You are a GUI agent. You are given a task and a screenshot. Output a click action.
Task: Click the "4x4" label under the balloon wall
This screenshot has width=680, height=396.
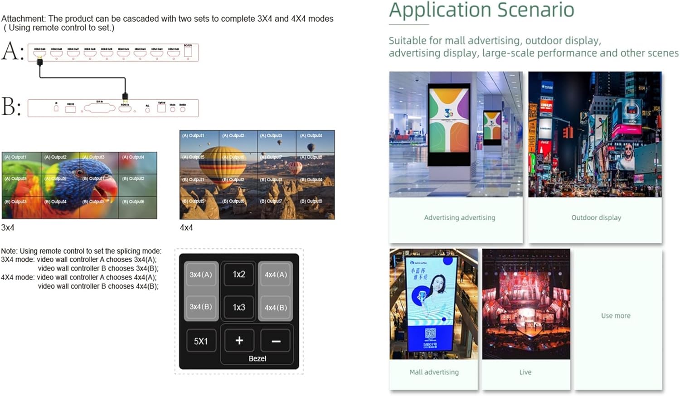(x=186, y=227)
